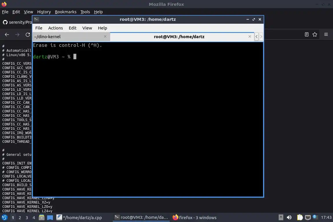Open Firefox File menu

point(5,12)
